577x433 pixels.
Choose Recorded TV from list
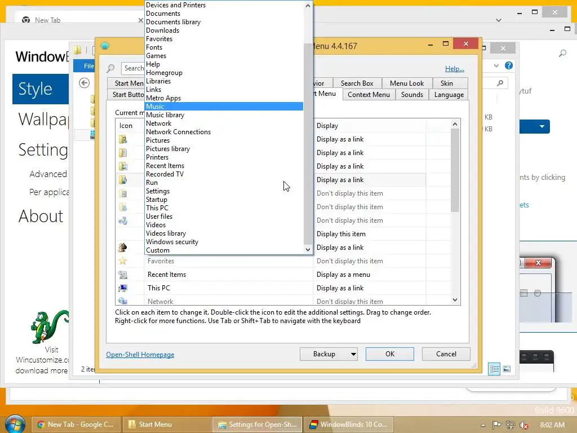coord(224,175)
